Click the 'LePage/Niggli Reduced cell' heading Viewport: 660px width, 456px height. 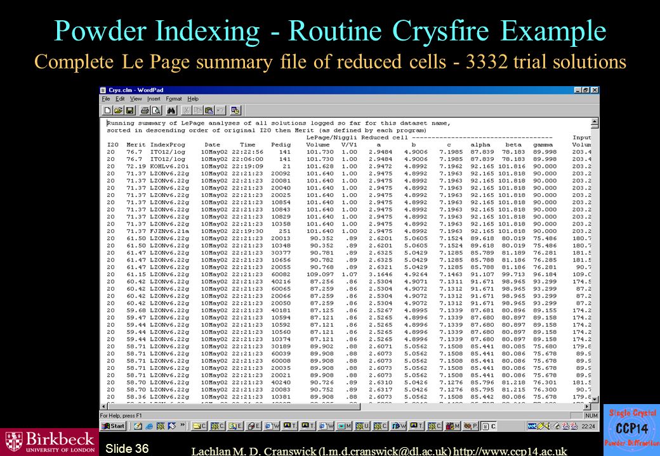[x=357, y=137]
